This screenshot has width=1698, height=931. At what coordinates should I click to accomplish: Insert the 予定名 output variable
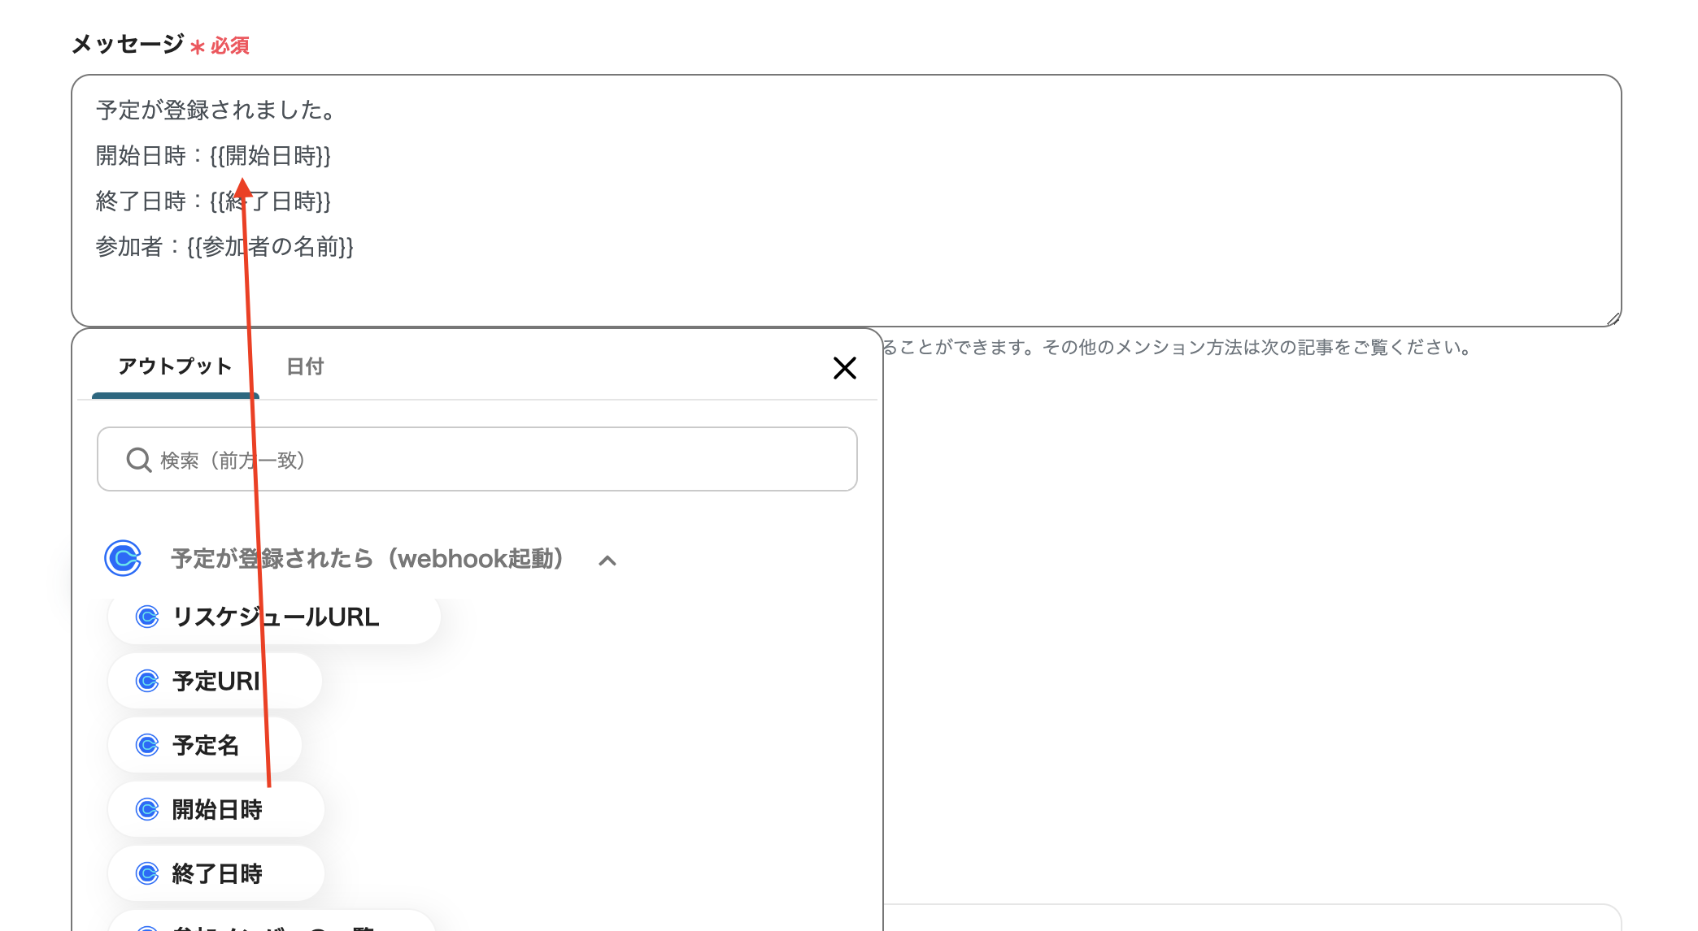(203, 745)
